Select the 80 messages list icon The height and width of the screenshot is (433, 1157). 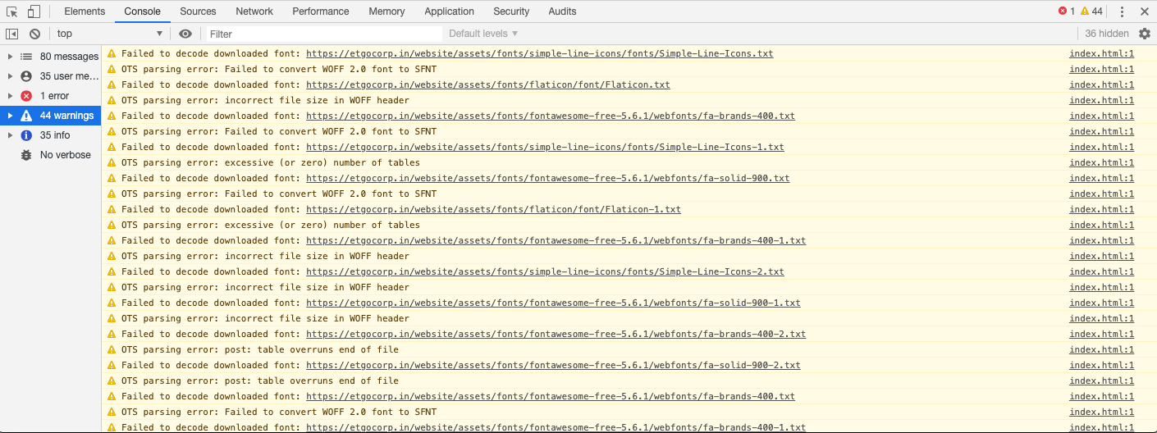[26, 57]
